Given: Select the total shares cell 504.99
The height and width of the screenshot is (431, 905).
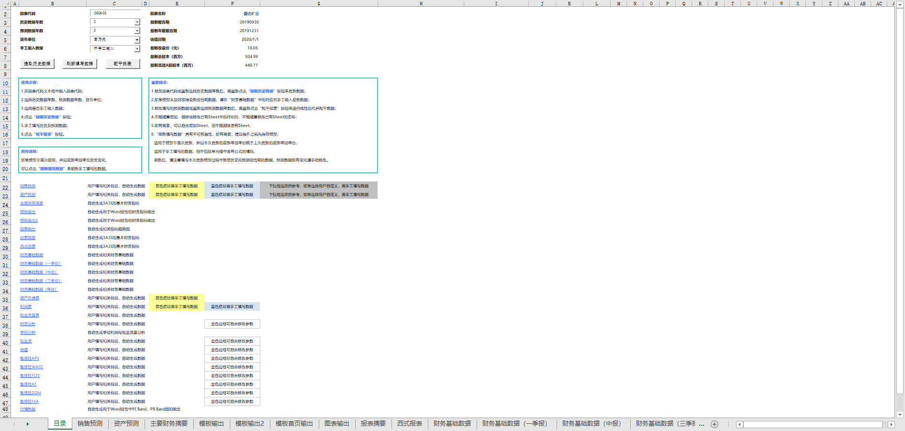Looking at the screenshot, I should 251,57.
